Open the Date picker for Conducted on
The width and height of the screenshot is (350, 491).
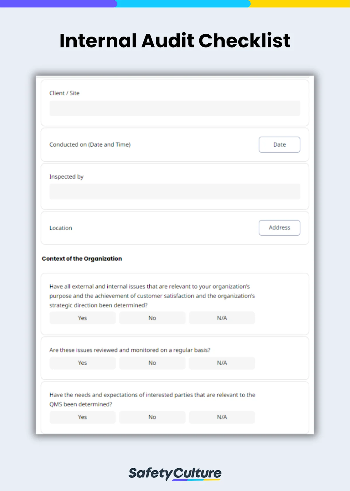(x=279, y=144)
